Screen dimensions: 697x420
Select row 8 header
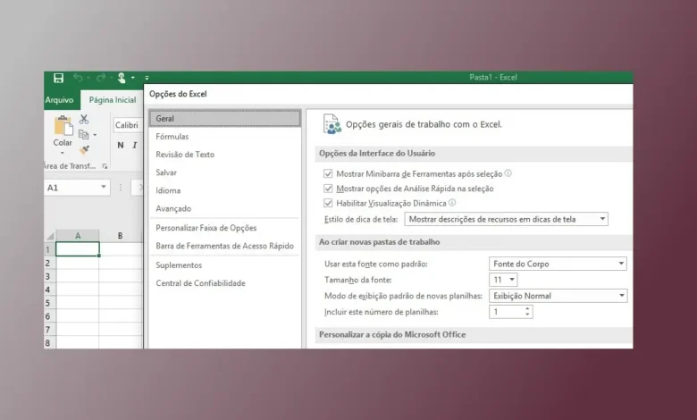click(48, 342)
